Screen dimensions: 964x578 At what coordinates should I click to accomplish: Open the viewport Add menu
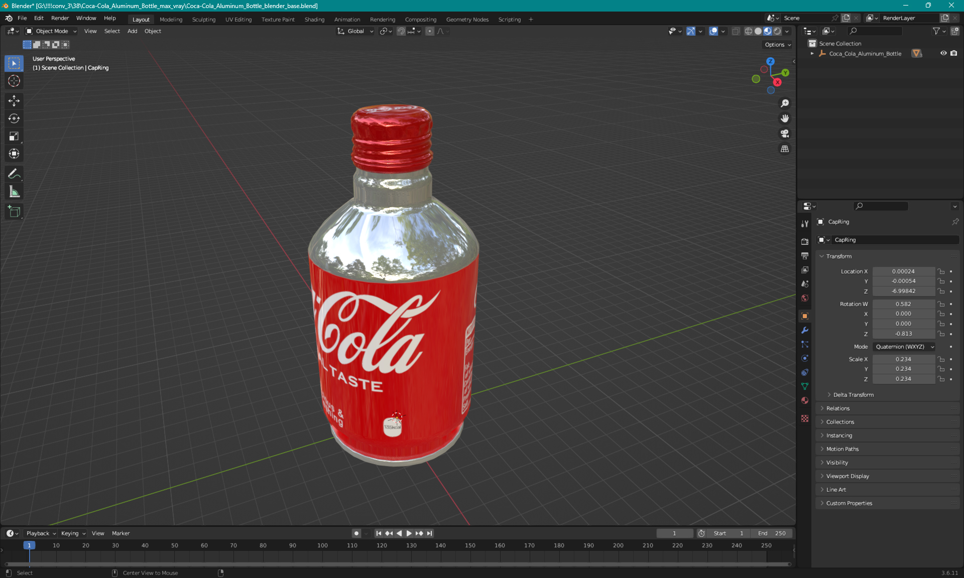(x=132, y=31)
